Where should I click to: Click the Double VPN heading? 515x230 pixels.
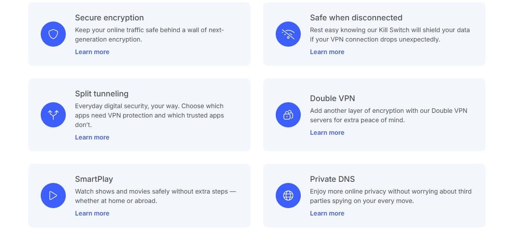click(x=332, y=98)
